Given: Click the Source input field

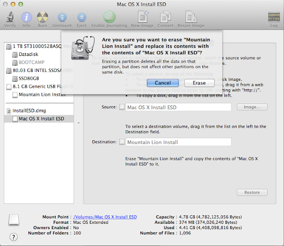Looking at the screenshot, I should click(x=178, y=107).
